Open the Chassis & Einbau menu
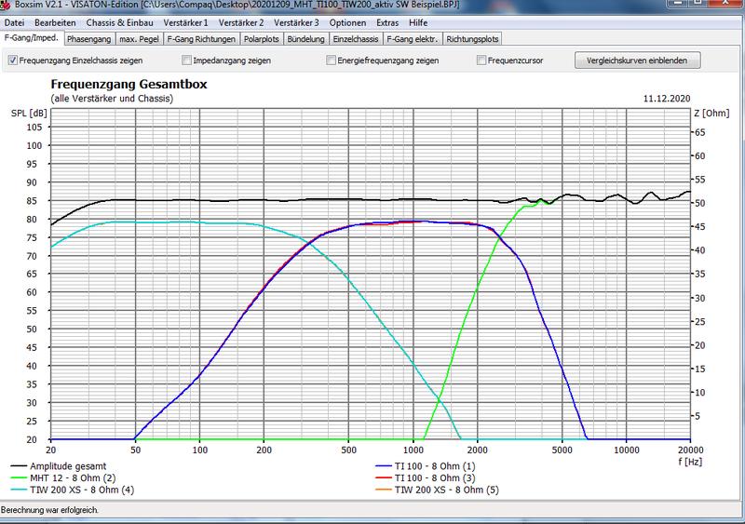 119,21
